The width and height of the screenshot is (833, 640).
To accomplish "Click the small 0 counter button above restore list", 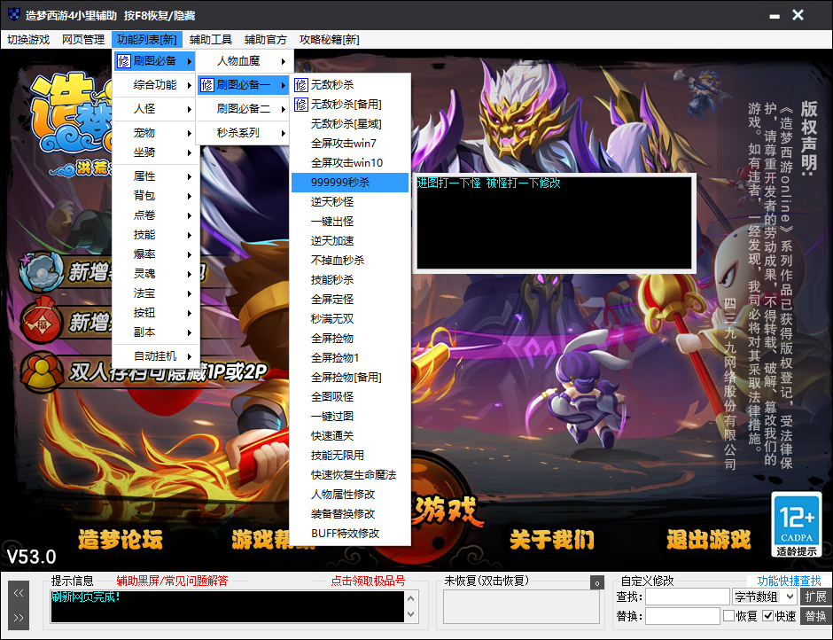I will (596, 582).
